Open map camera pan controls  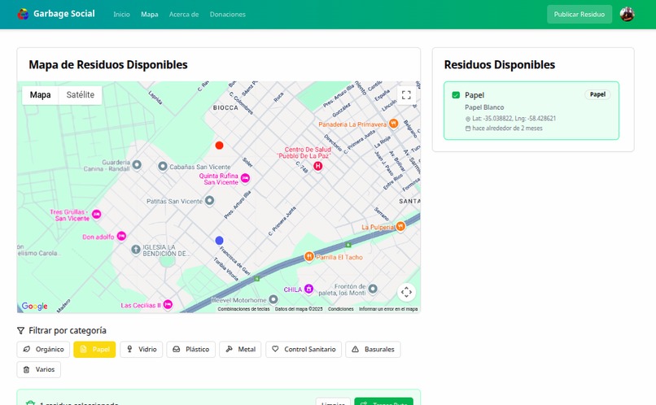[x=406, y=292]
